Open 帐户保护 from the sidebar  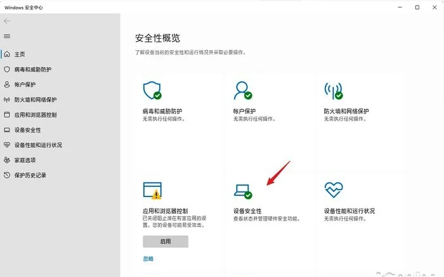25,84
